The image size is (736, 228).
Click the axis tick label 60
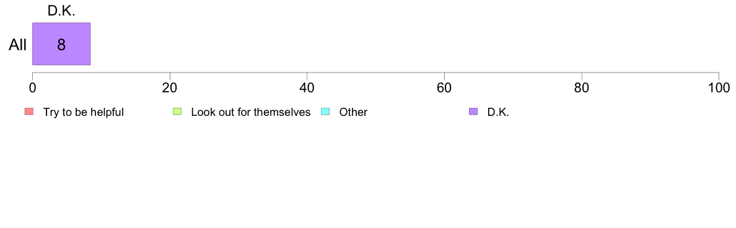(444, 87)
